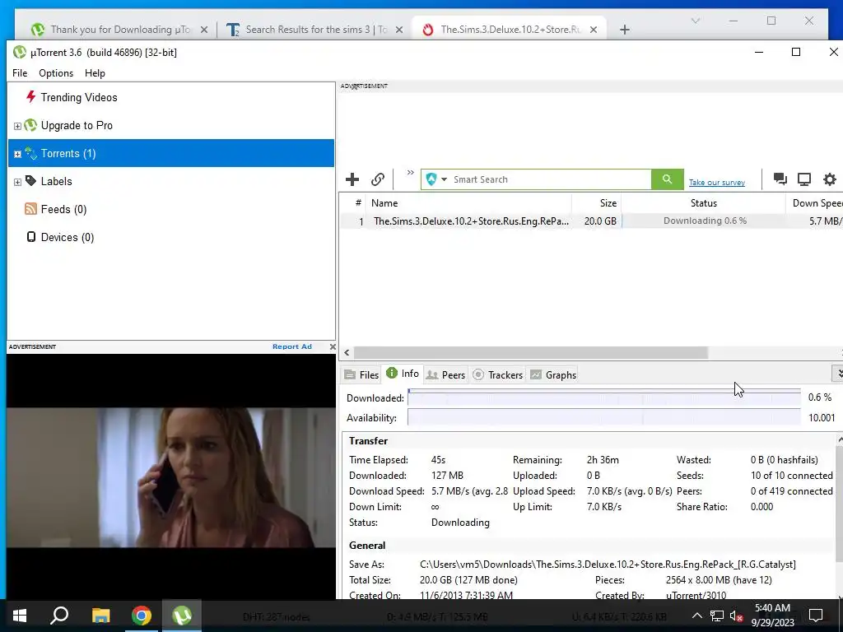
Task: Open Chrome from the taskbar
Action: point(142,616)
